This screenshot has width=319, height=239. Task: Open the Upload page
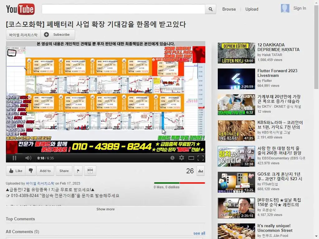coord(252,9)
